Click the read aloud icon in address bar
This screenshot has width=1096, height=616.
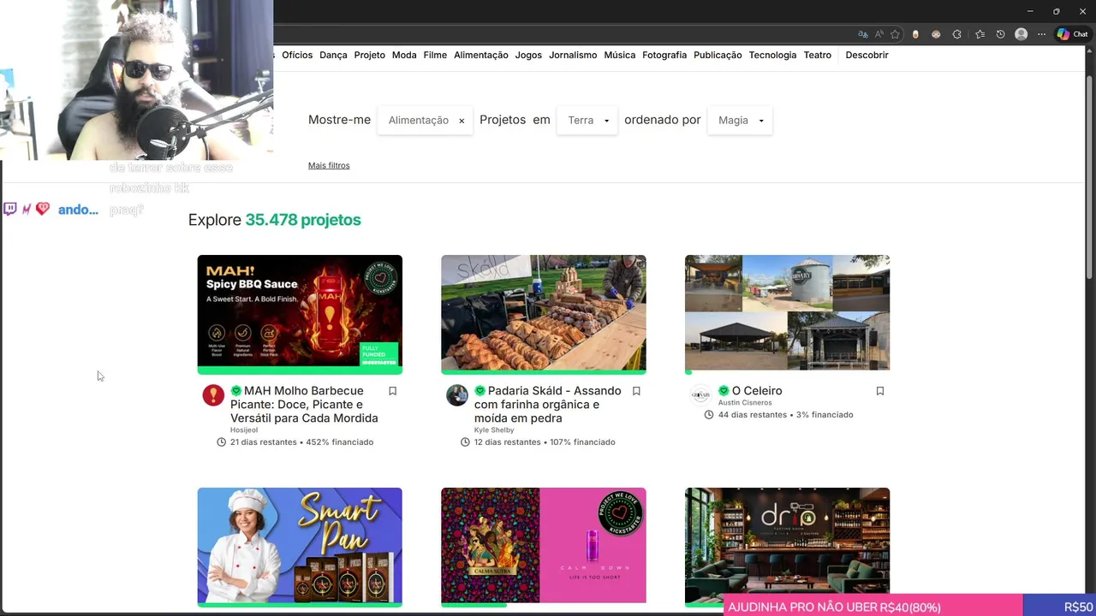(879, 34)
